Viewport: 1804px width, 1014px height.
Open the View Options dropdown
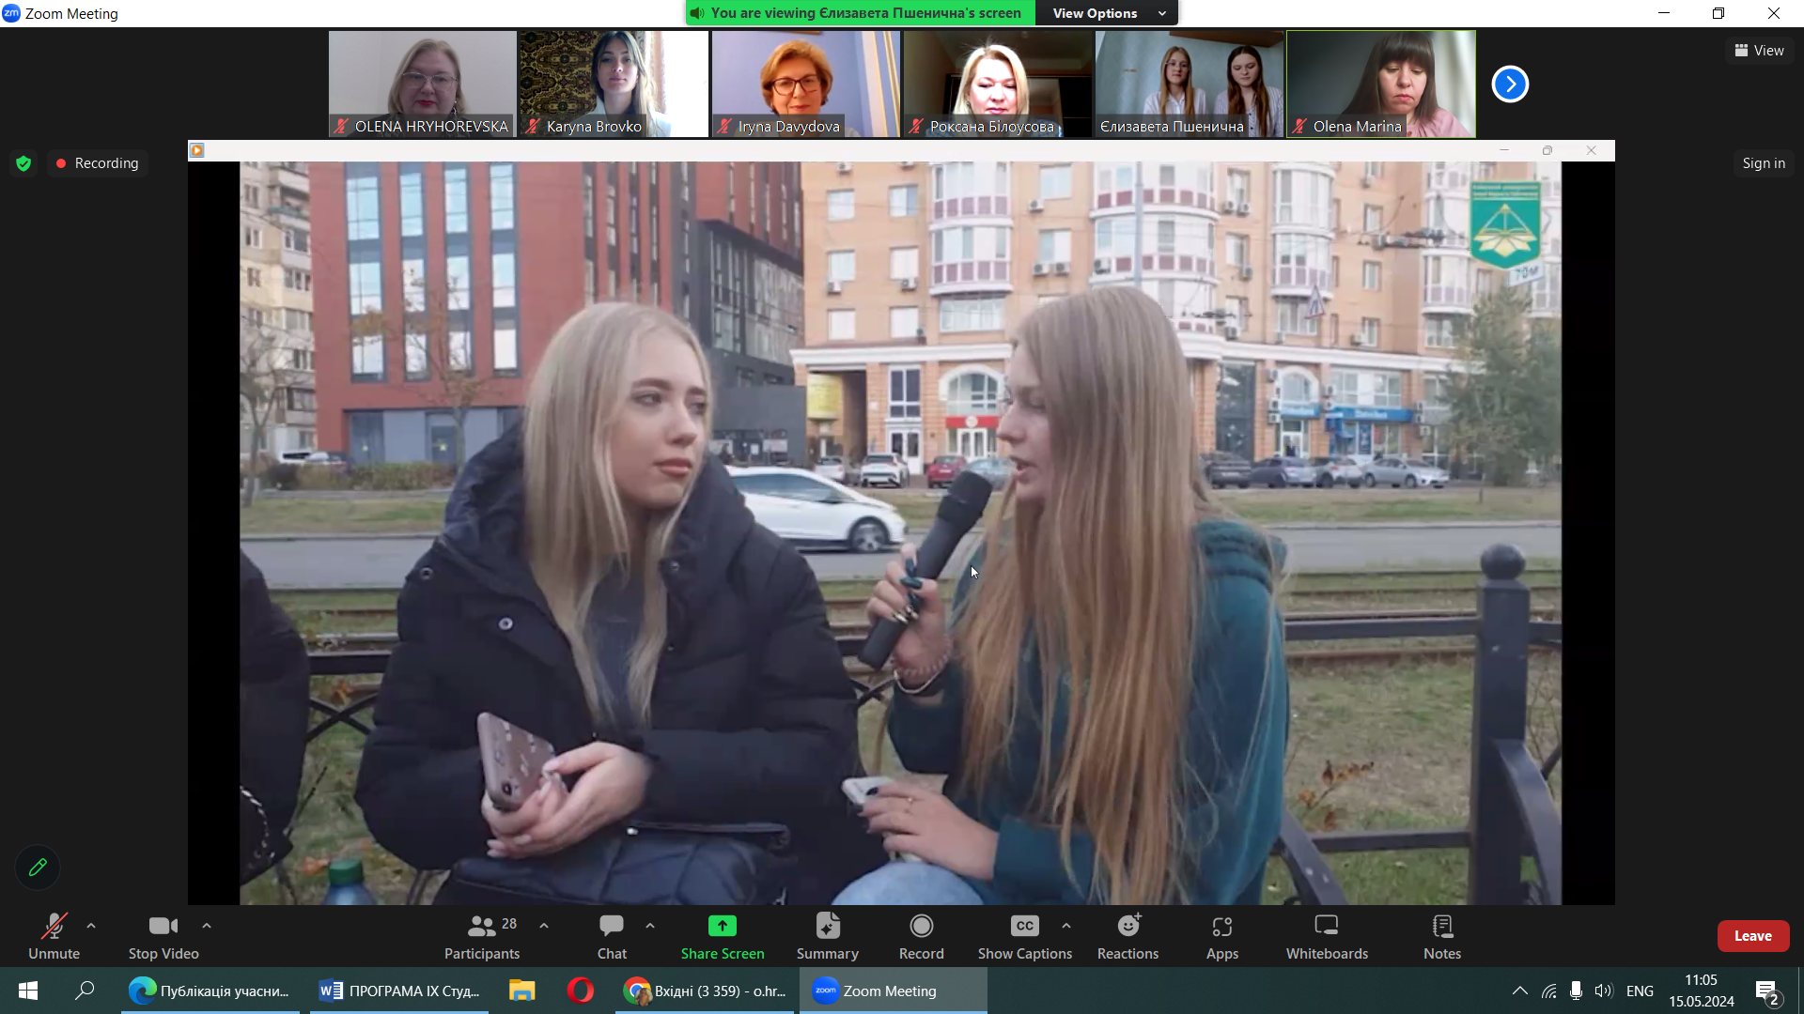pos(1107,13)
